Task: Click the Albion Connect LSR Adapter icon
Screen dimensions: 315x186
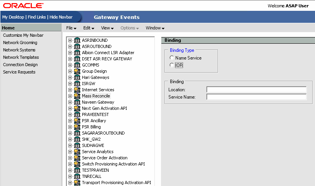Action: tap(77, 53)
